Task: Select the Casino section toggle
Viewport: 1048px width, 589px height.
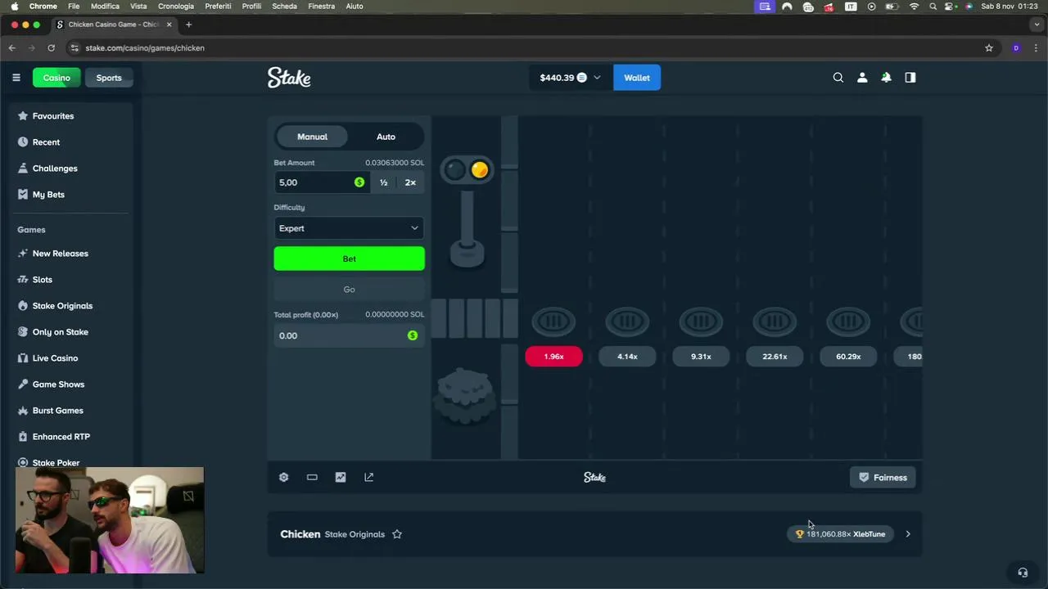Action: point(56,78)
